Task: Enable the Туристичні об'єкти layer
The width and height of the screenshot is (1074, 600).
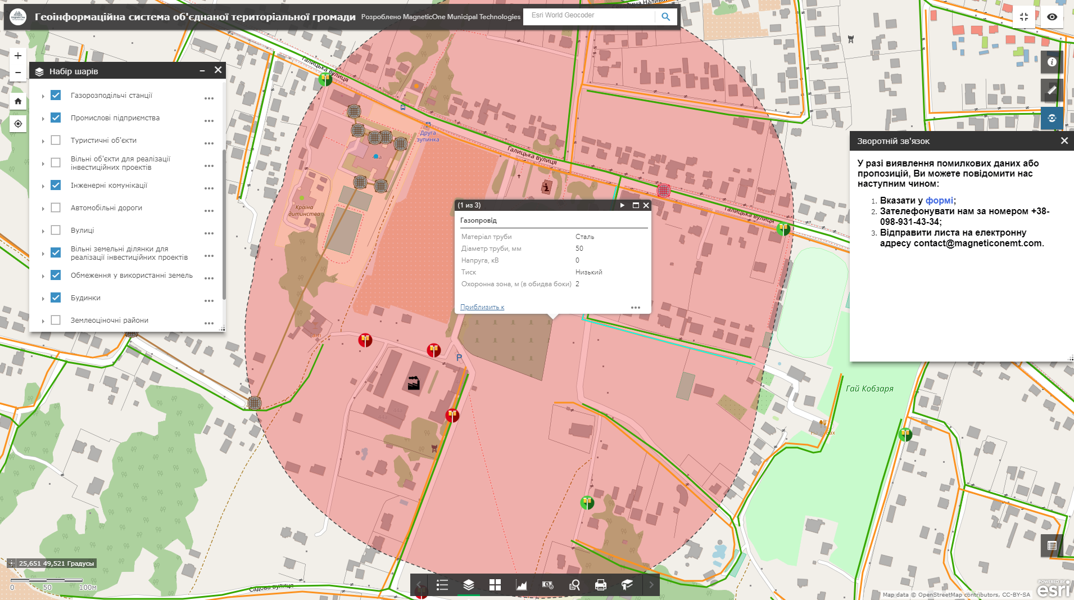Action: pyautogui.click(x=55, y=140)
